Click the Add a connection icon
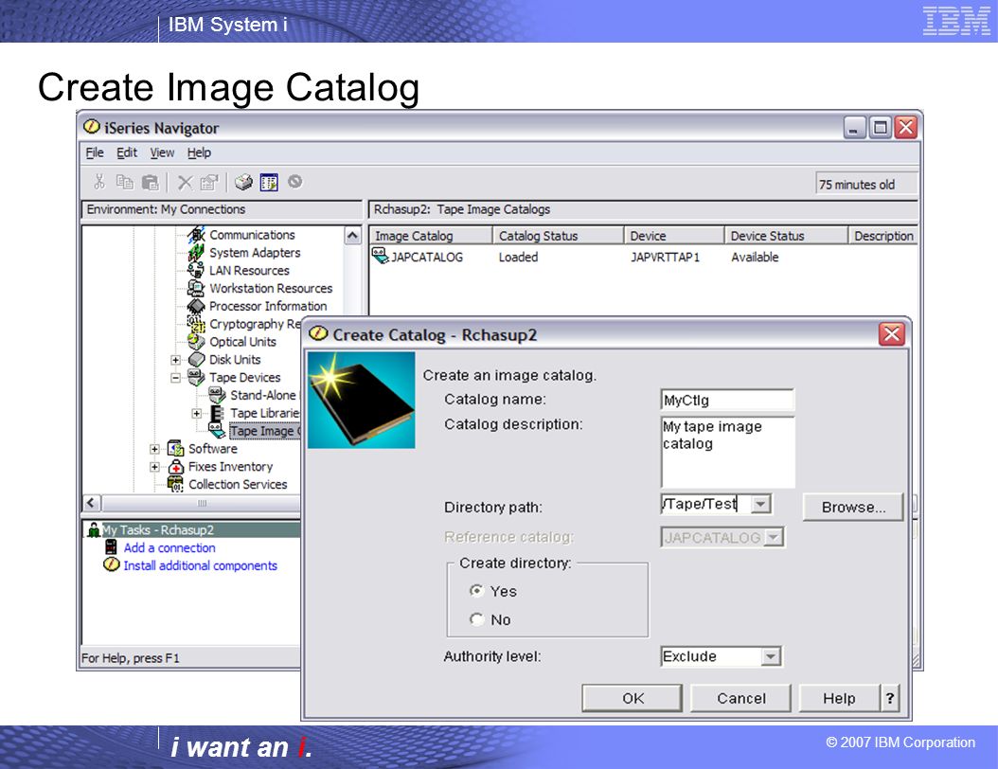The image size is (998, 769). coord(112,547)
